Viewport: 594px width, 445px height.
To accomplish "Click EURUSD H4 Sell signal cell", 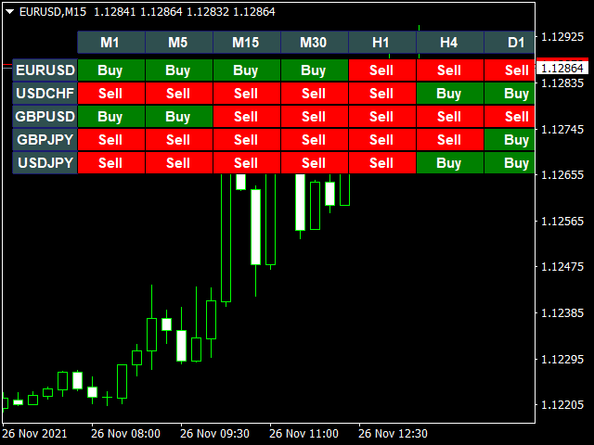I will tap(450, 70).
